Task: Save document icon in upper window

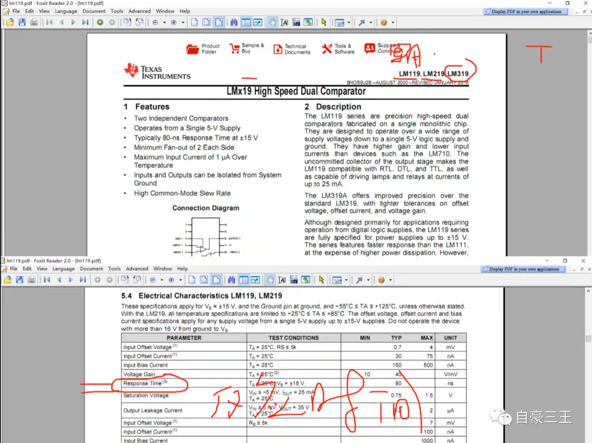Action: click(22, 22)
